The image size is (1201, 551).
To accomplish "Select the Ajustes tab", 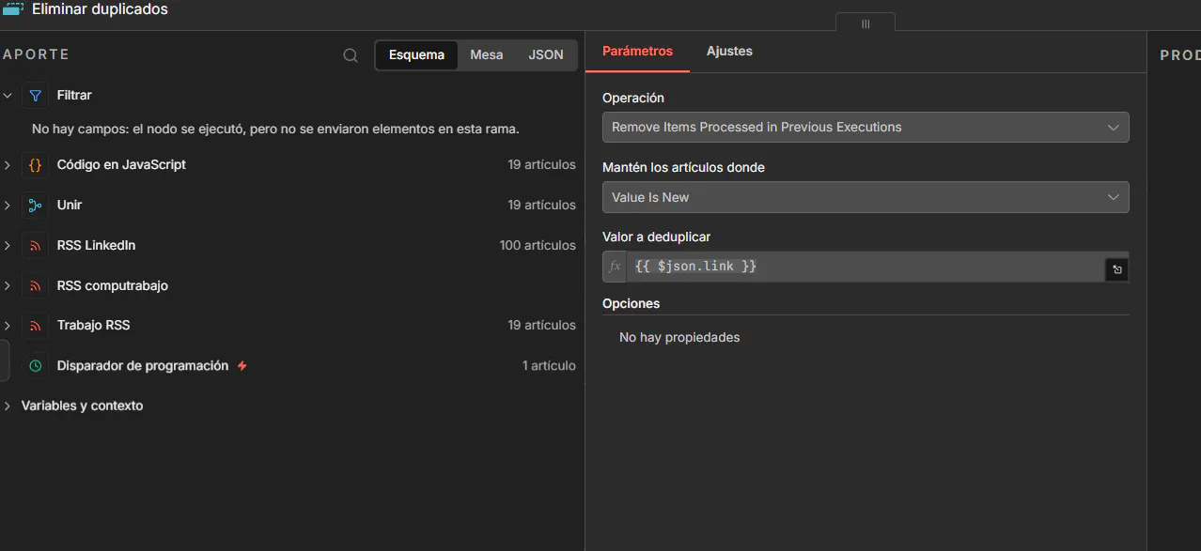I will pos(729,52).
